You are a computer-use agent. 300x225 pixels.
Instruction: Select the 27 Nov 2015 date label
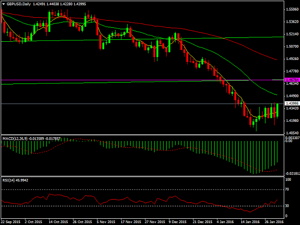[x=155, y=222]
